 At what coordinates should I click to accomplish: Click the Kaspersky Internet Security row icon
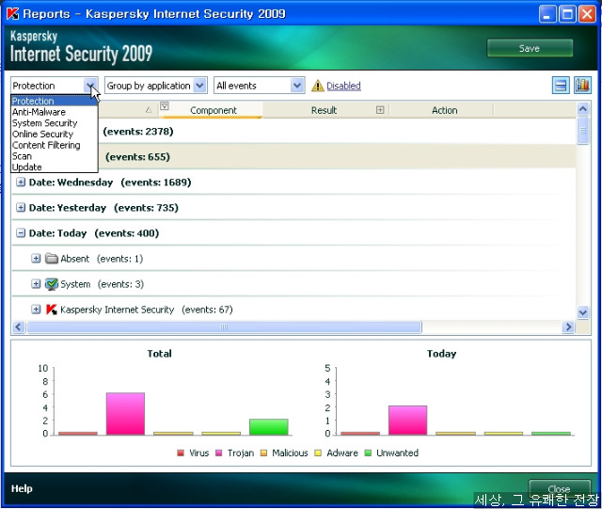click(x=52, y=310)
